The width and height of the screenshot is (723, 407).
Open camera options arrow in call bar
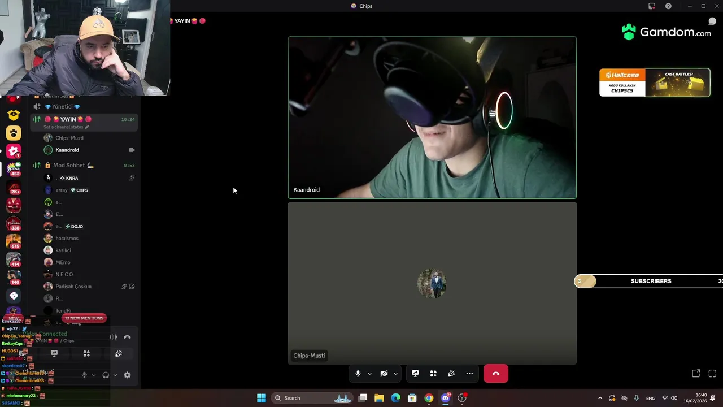pyautogui.click(x=395, y=374)
